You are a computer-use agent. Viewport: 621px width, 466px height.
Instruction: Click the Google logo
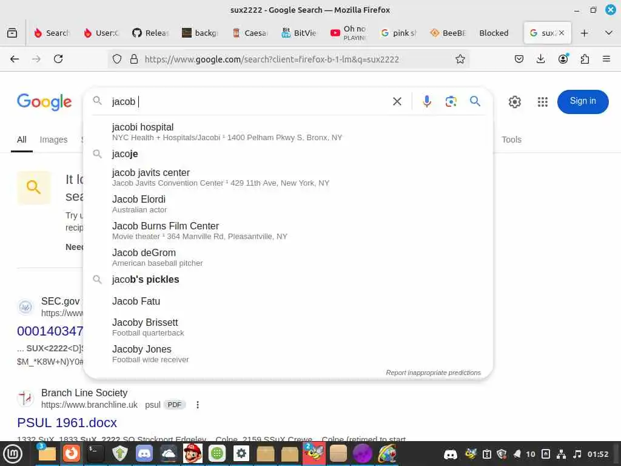click(44, 102)
